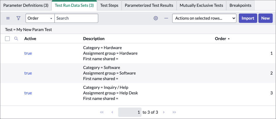Open the list controls hamburger menu
Screen dimensions: 276x119
[x=8, y=18]
